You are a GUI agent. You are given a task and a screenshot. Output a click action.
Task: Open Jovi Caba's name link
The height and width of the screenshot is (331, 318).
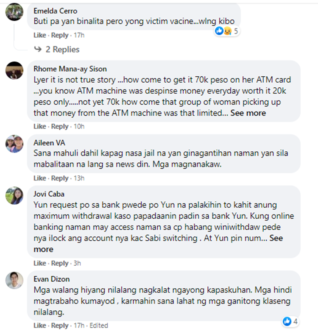coord(49,194)
